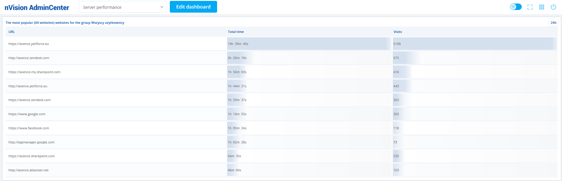Open the apps grid menu icon
Screen dimensions: 562x181
click(x=542, y=7)
